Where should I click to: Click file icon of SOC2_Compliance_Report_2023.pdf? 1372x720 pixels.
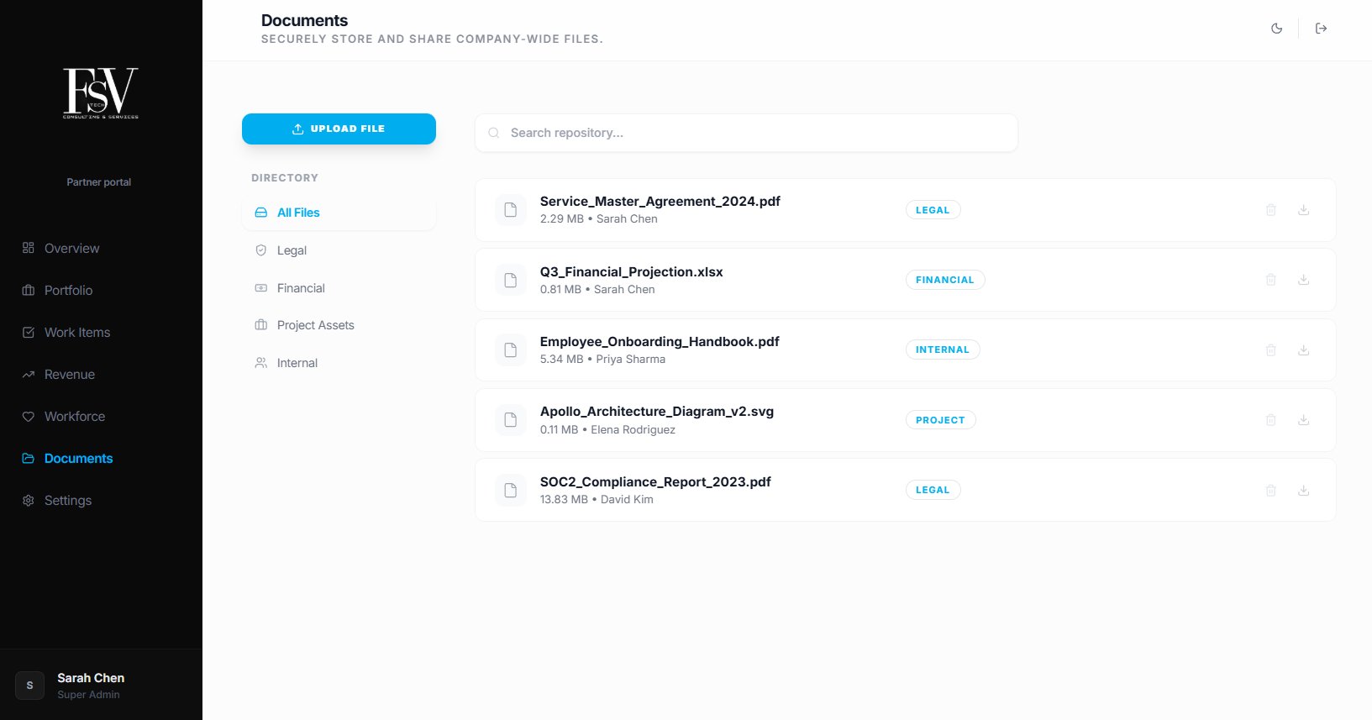coord(510,490)
